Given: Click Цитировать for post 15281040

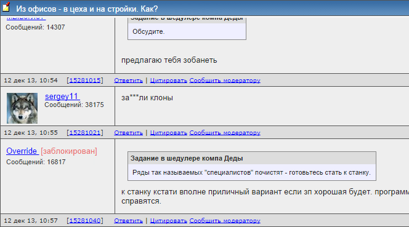Looking at the screenshot, I should [x=169, y=221].
